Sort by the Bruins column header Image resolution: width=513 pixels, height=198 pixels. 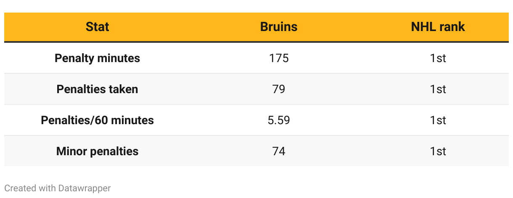pyautogui.click(x=278, y=27)
